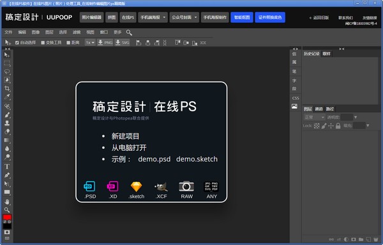This screenshot has width=383, height=245.
Task: Collapse the left toolbox arrows
Action: [x=8, y=49]
